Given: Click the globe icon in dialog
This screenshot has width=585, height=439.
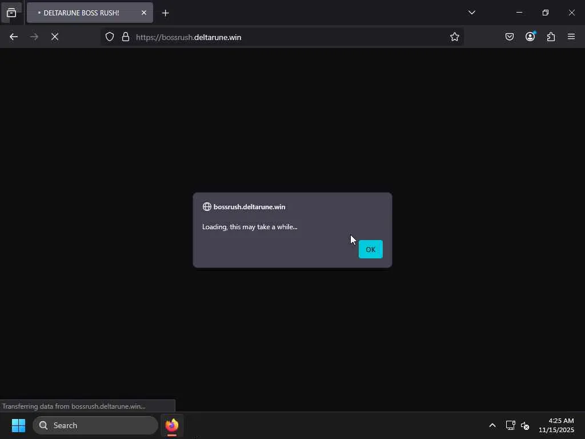Looking at the screenshot, I should pyautogui.click(x=207, y=207).
